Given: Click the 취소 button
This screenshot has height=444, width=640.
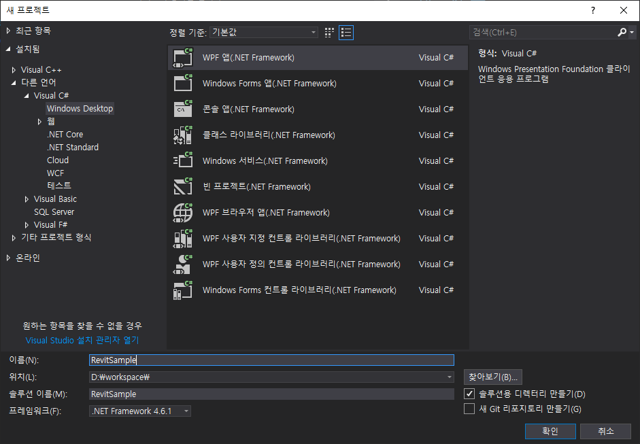Looking at the screenshot, I should point(606,431).
